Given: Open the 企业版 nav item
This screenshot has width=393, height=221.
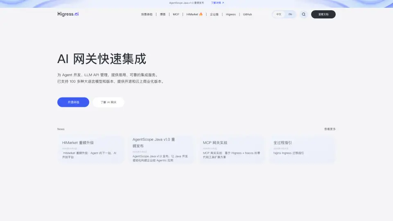Looking at the screenshot, I should [x=214, y=14].
